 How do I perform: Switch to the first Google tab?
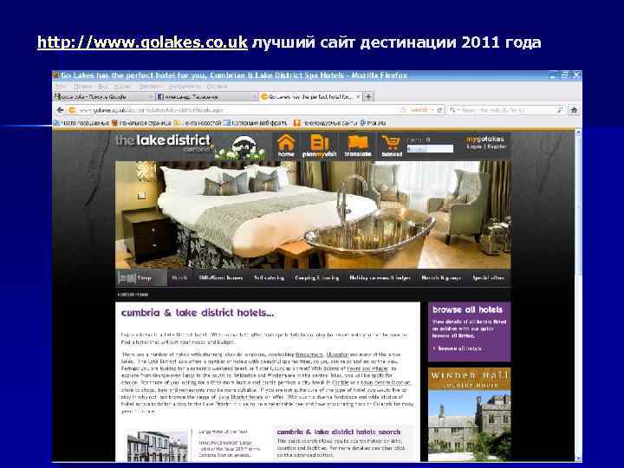tap(103, 96)
